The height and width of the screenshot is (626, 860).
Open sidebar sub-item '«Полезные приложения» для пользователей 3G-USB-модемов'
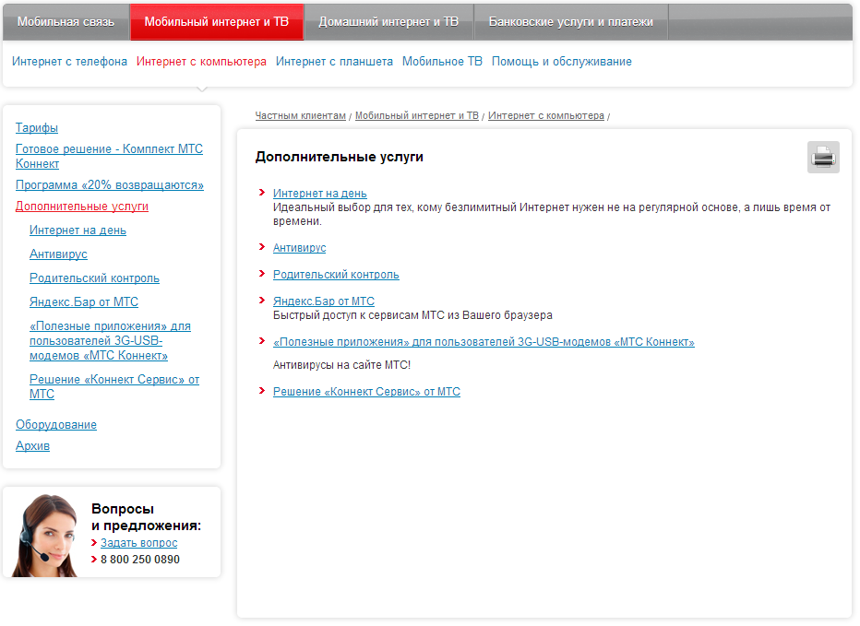[x=110, y=340]
